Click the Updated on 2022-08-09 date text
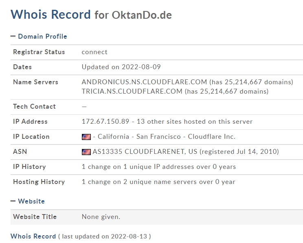This screenshot has width=303, height=243. click(121, 67)
